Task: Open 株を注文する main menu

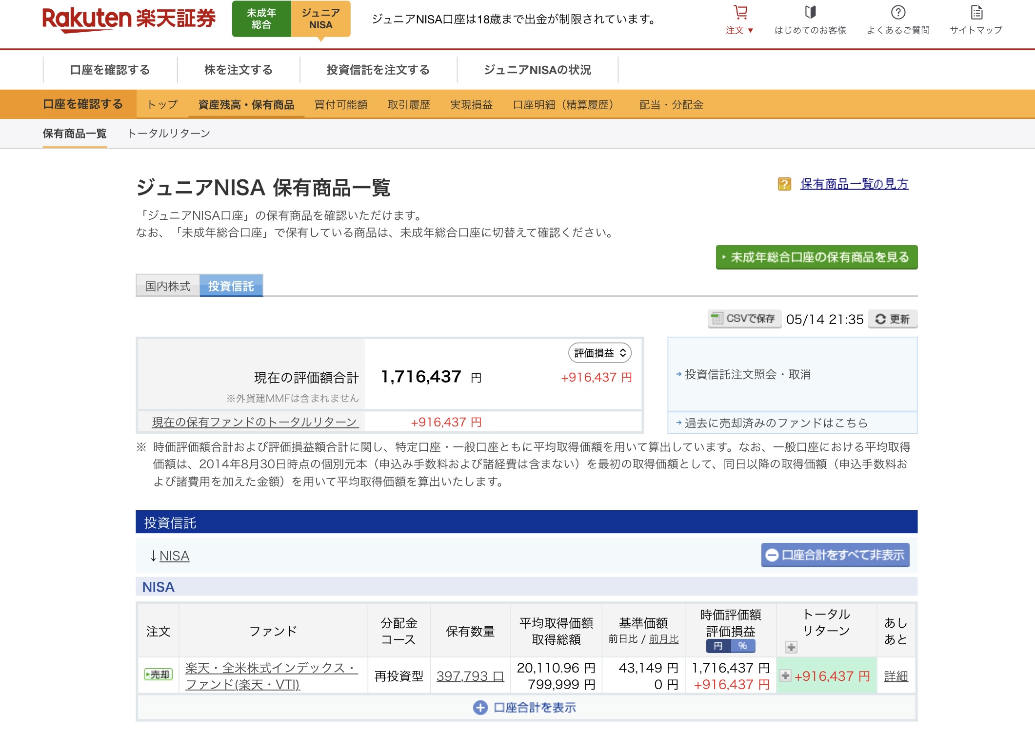Action: 239,70
